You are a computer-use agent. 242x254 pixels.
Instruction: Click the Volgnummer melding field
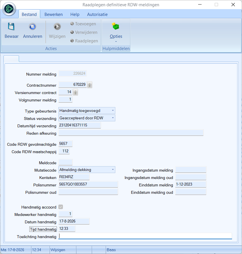(x=65, y=99)
